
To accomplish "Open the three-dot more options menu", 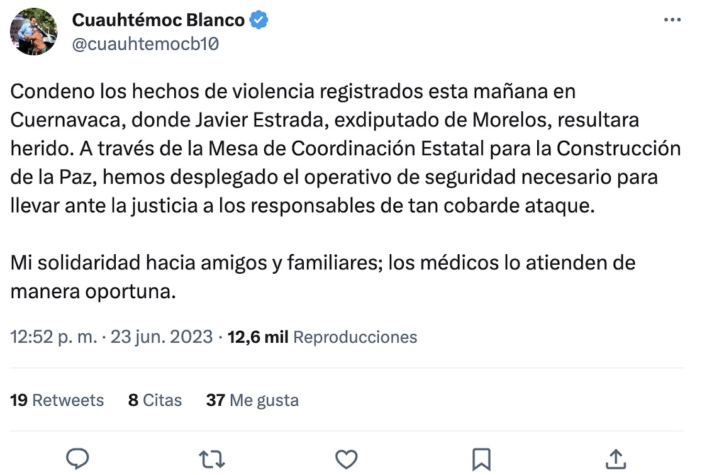I will [x=672, y=20].
